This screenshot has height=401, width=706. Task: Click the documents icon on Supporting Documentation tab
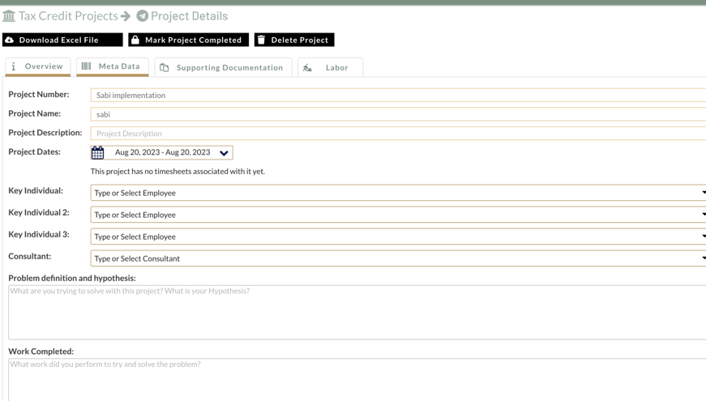tap(165, 67)
